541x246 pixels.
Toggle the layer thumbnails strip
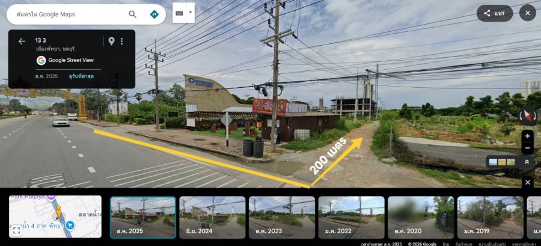[x=503, y=162]
